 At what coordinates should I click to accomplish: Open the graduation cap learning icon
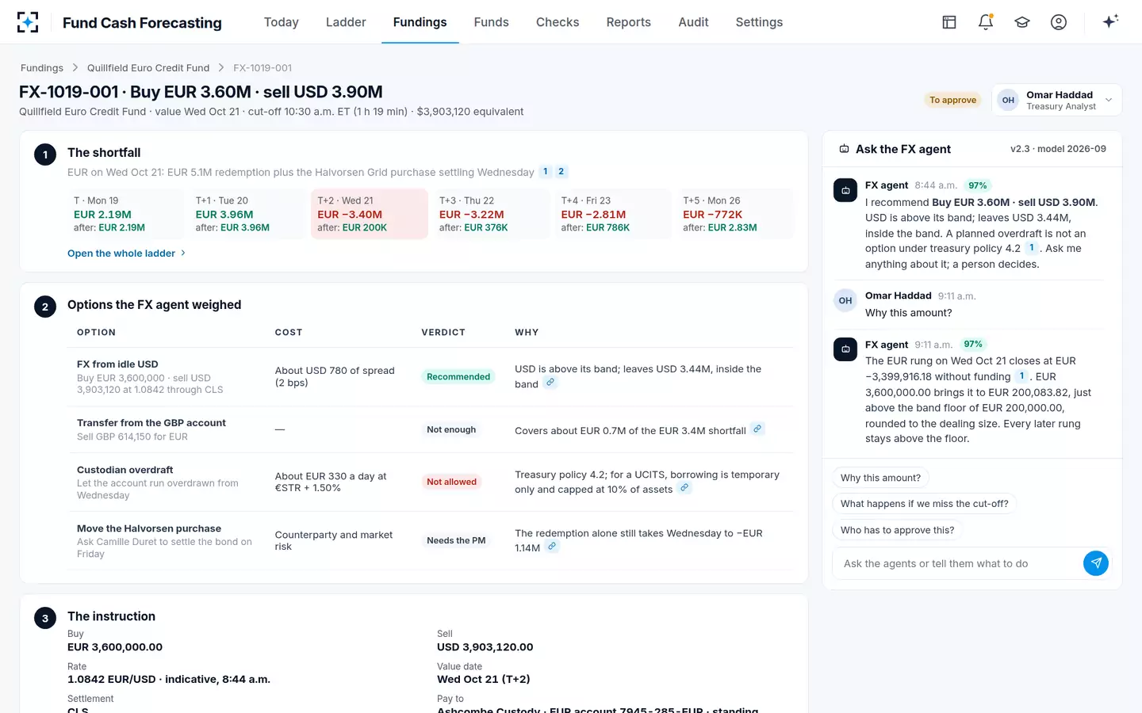tap(1022, 22)
